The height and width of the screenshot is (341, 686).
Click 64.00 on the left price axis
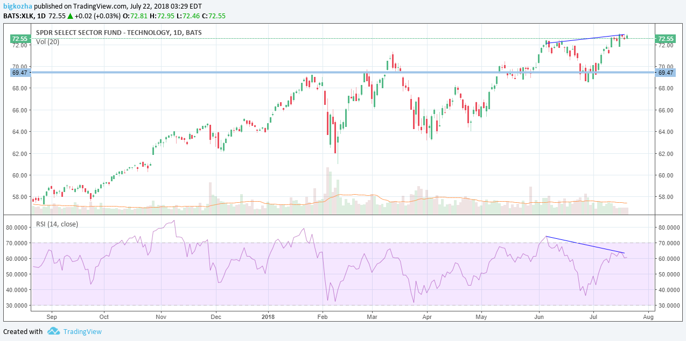click(x=20, y=132)
